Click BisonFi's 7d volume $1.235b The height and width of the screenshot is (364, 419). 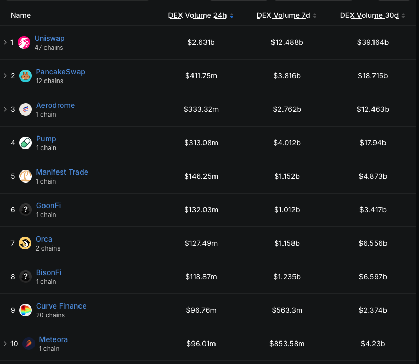click(287, 277)
